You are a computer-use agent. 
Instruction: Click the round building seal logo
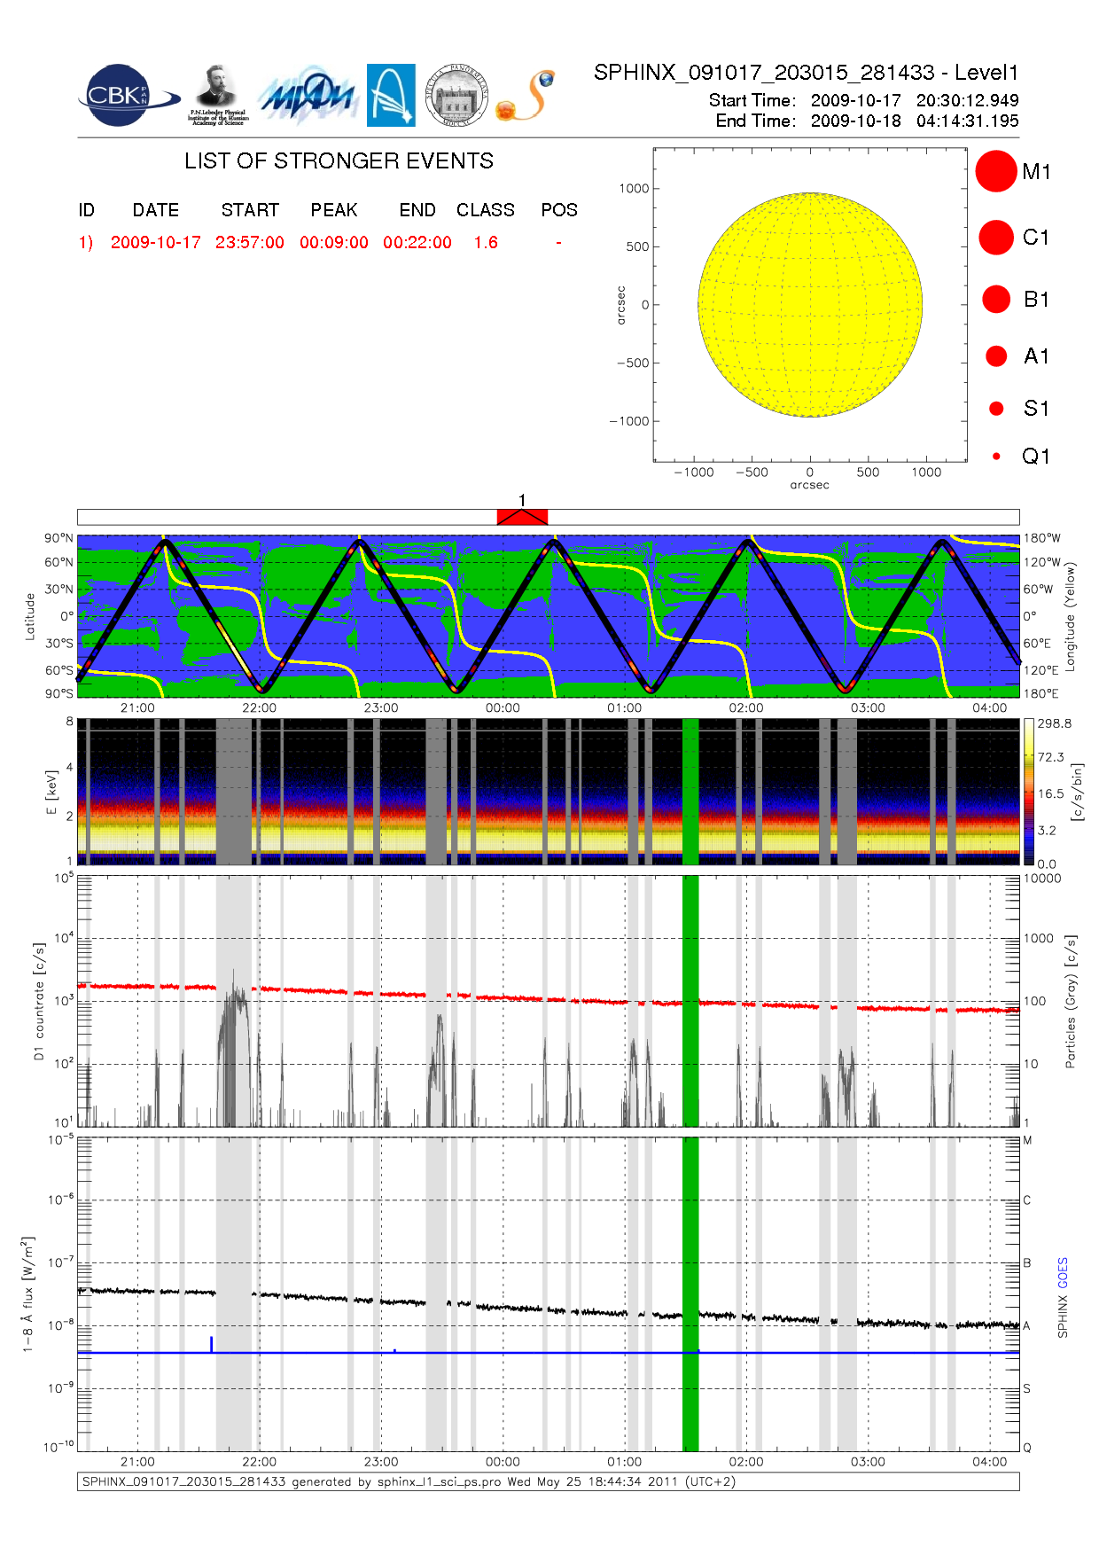pyautogui.click(x=456, y=96)
